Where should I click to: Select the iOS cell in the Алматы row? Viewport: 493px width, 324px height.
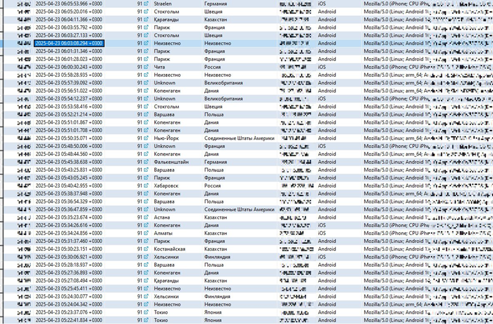pyautogui.click(x=322, y=233)
